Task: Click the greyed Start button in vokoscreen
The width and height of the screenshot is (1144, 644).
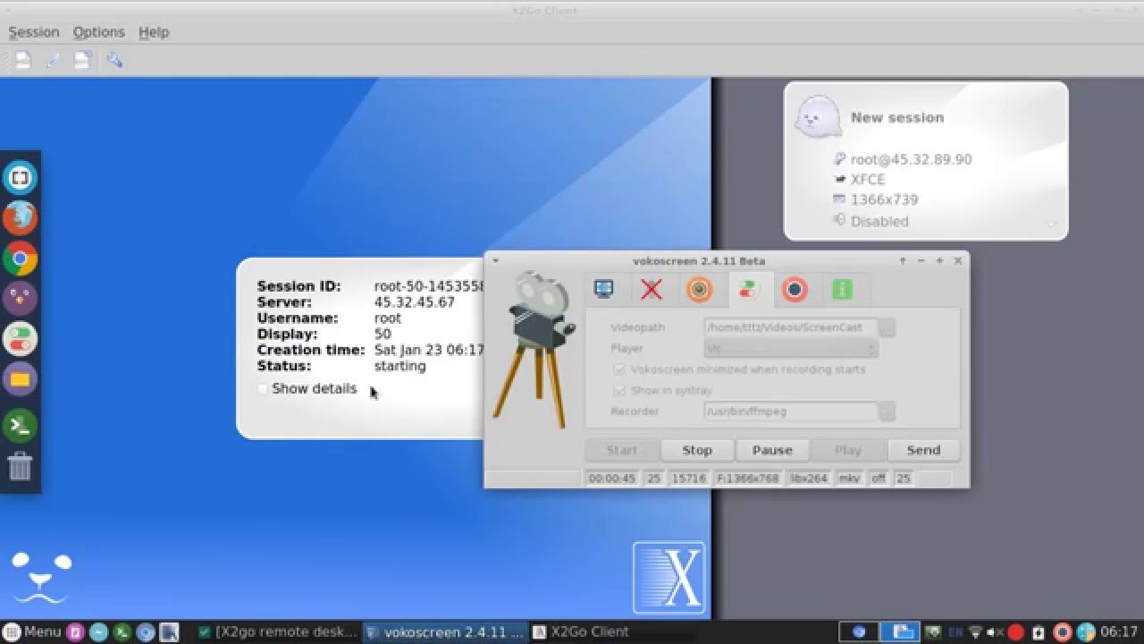Action: [622, 450]
